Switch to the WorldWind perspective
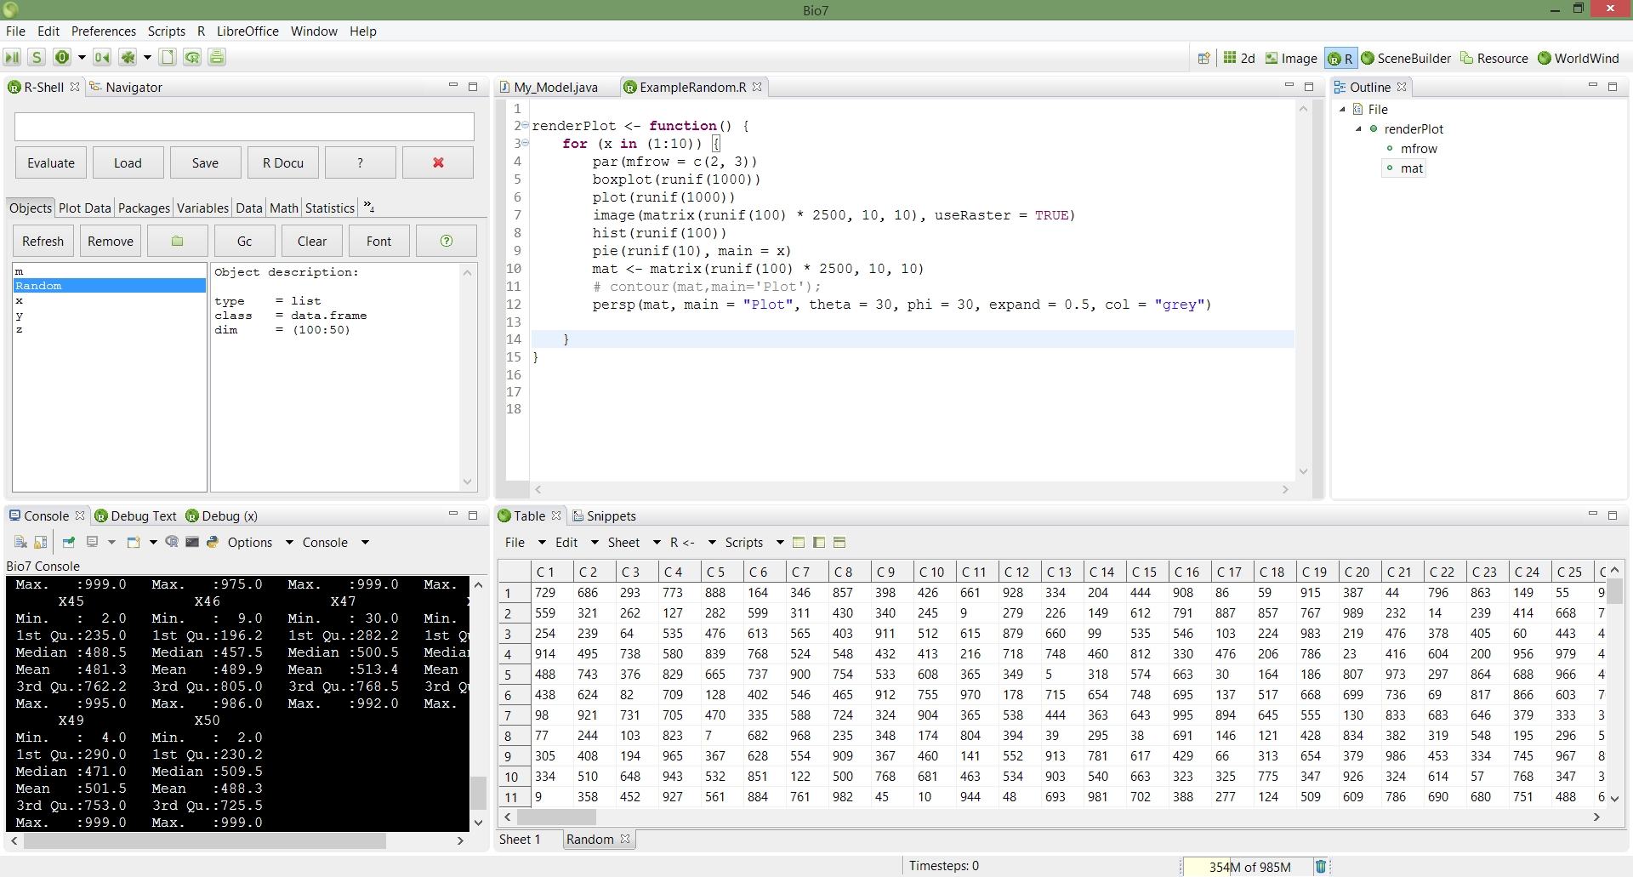The image size is (1633, 877). [1578, 59]
